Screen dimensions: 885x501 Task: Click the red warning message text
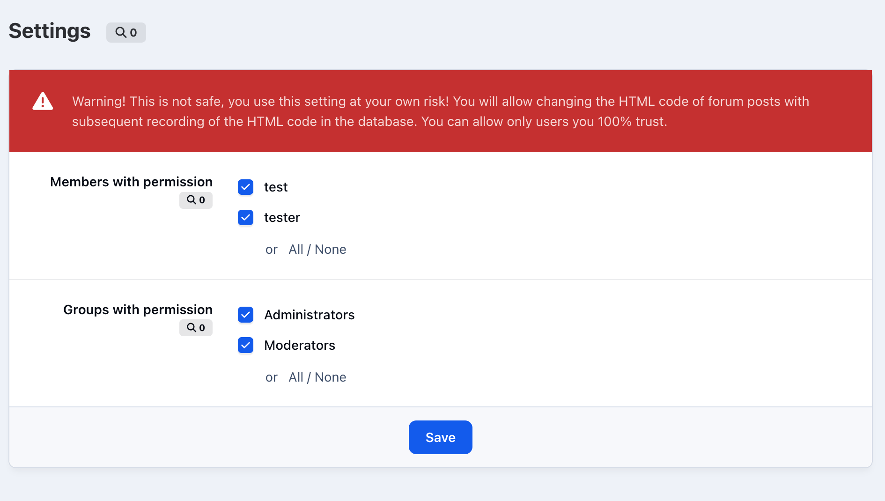pos(440,111)
